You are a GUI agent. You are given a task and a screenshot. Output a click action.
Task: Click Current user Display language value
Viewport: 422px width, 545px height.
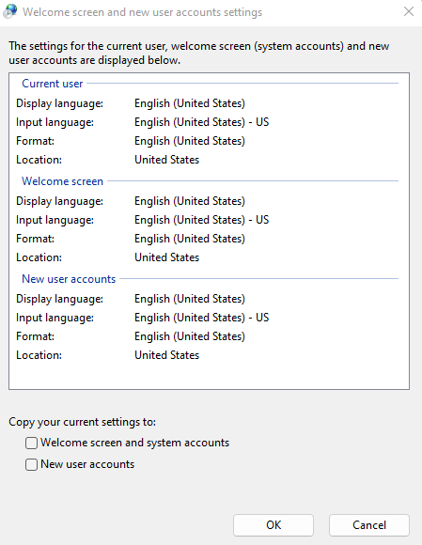coord(190,103)
